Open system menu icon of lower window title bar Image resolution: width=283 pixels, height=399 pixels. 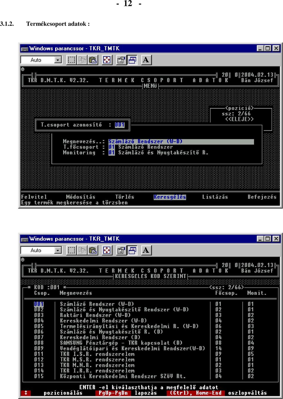[24, 239]
